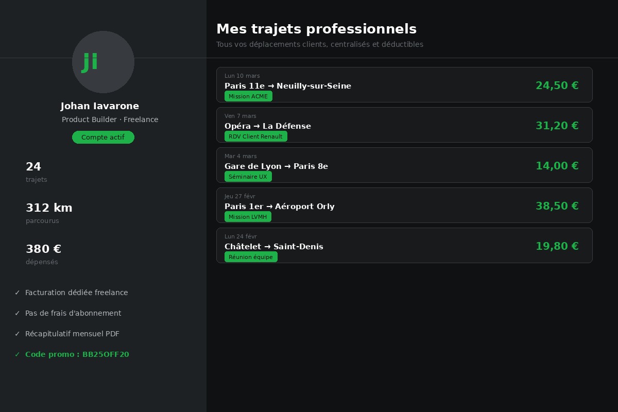Click the code promo BB25OFF20
The height and width of the screenshot is (412, 618).
pyautogui.click(x=77, y=354)
